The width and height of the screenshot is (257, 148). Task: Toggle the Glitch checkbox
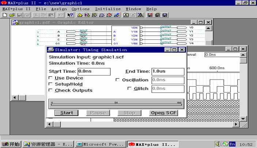click(129, 88)
